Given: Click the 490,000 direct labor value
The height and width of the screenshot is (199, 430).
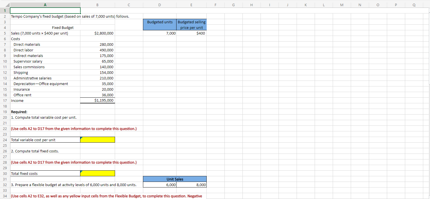Looking at the screenshot, I should (107, 50).
